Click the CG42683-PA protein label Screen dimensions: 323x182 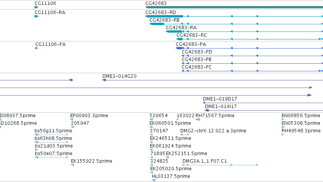click(191, 44)
